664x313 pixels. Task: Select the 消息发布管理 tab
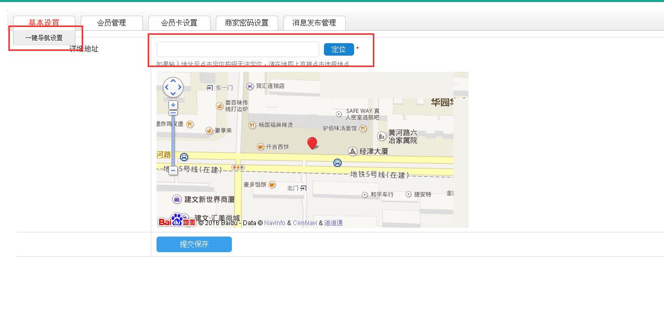click(314, 23)
